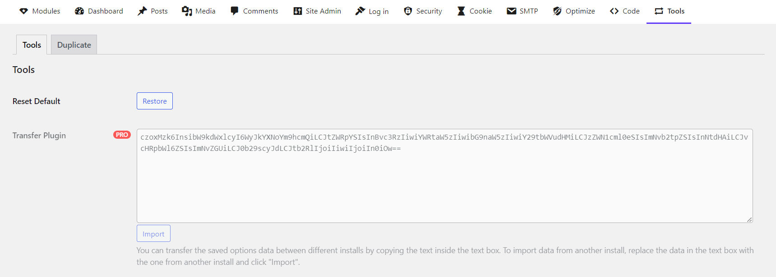The width and height of the screenshot is (776, 277).
Task: Click the Tools sync icon
Action: coord(659,11)
